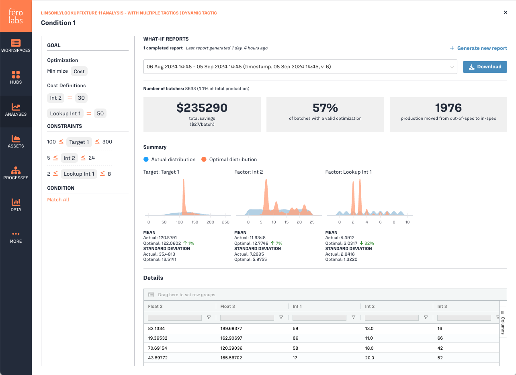
Task: Expand the Columns side panel
Action: click(x=503, y=322)
